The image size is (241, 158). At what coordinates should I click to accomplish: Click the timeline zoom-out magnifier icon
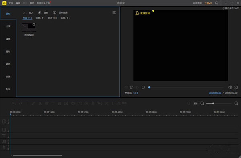[202, 103]
